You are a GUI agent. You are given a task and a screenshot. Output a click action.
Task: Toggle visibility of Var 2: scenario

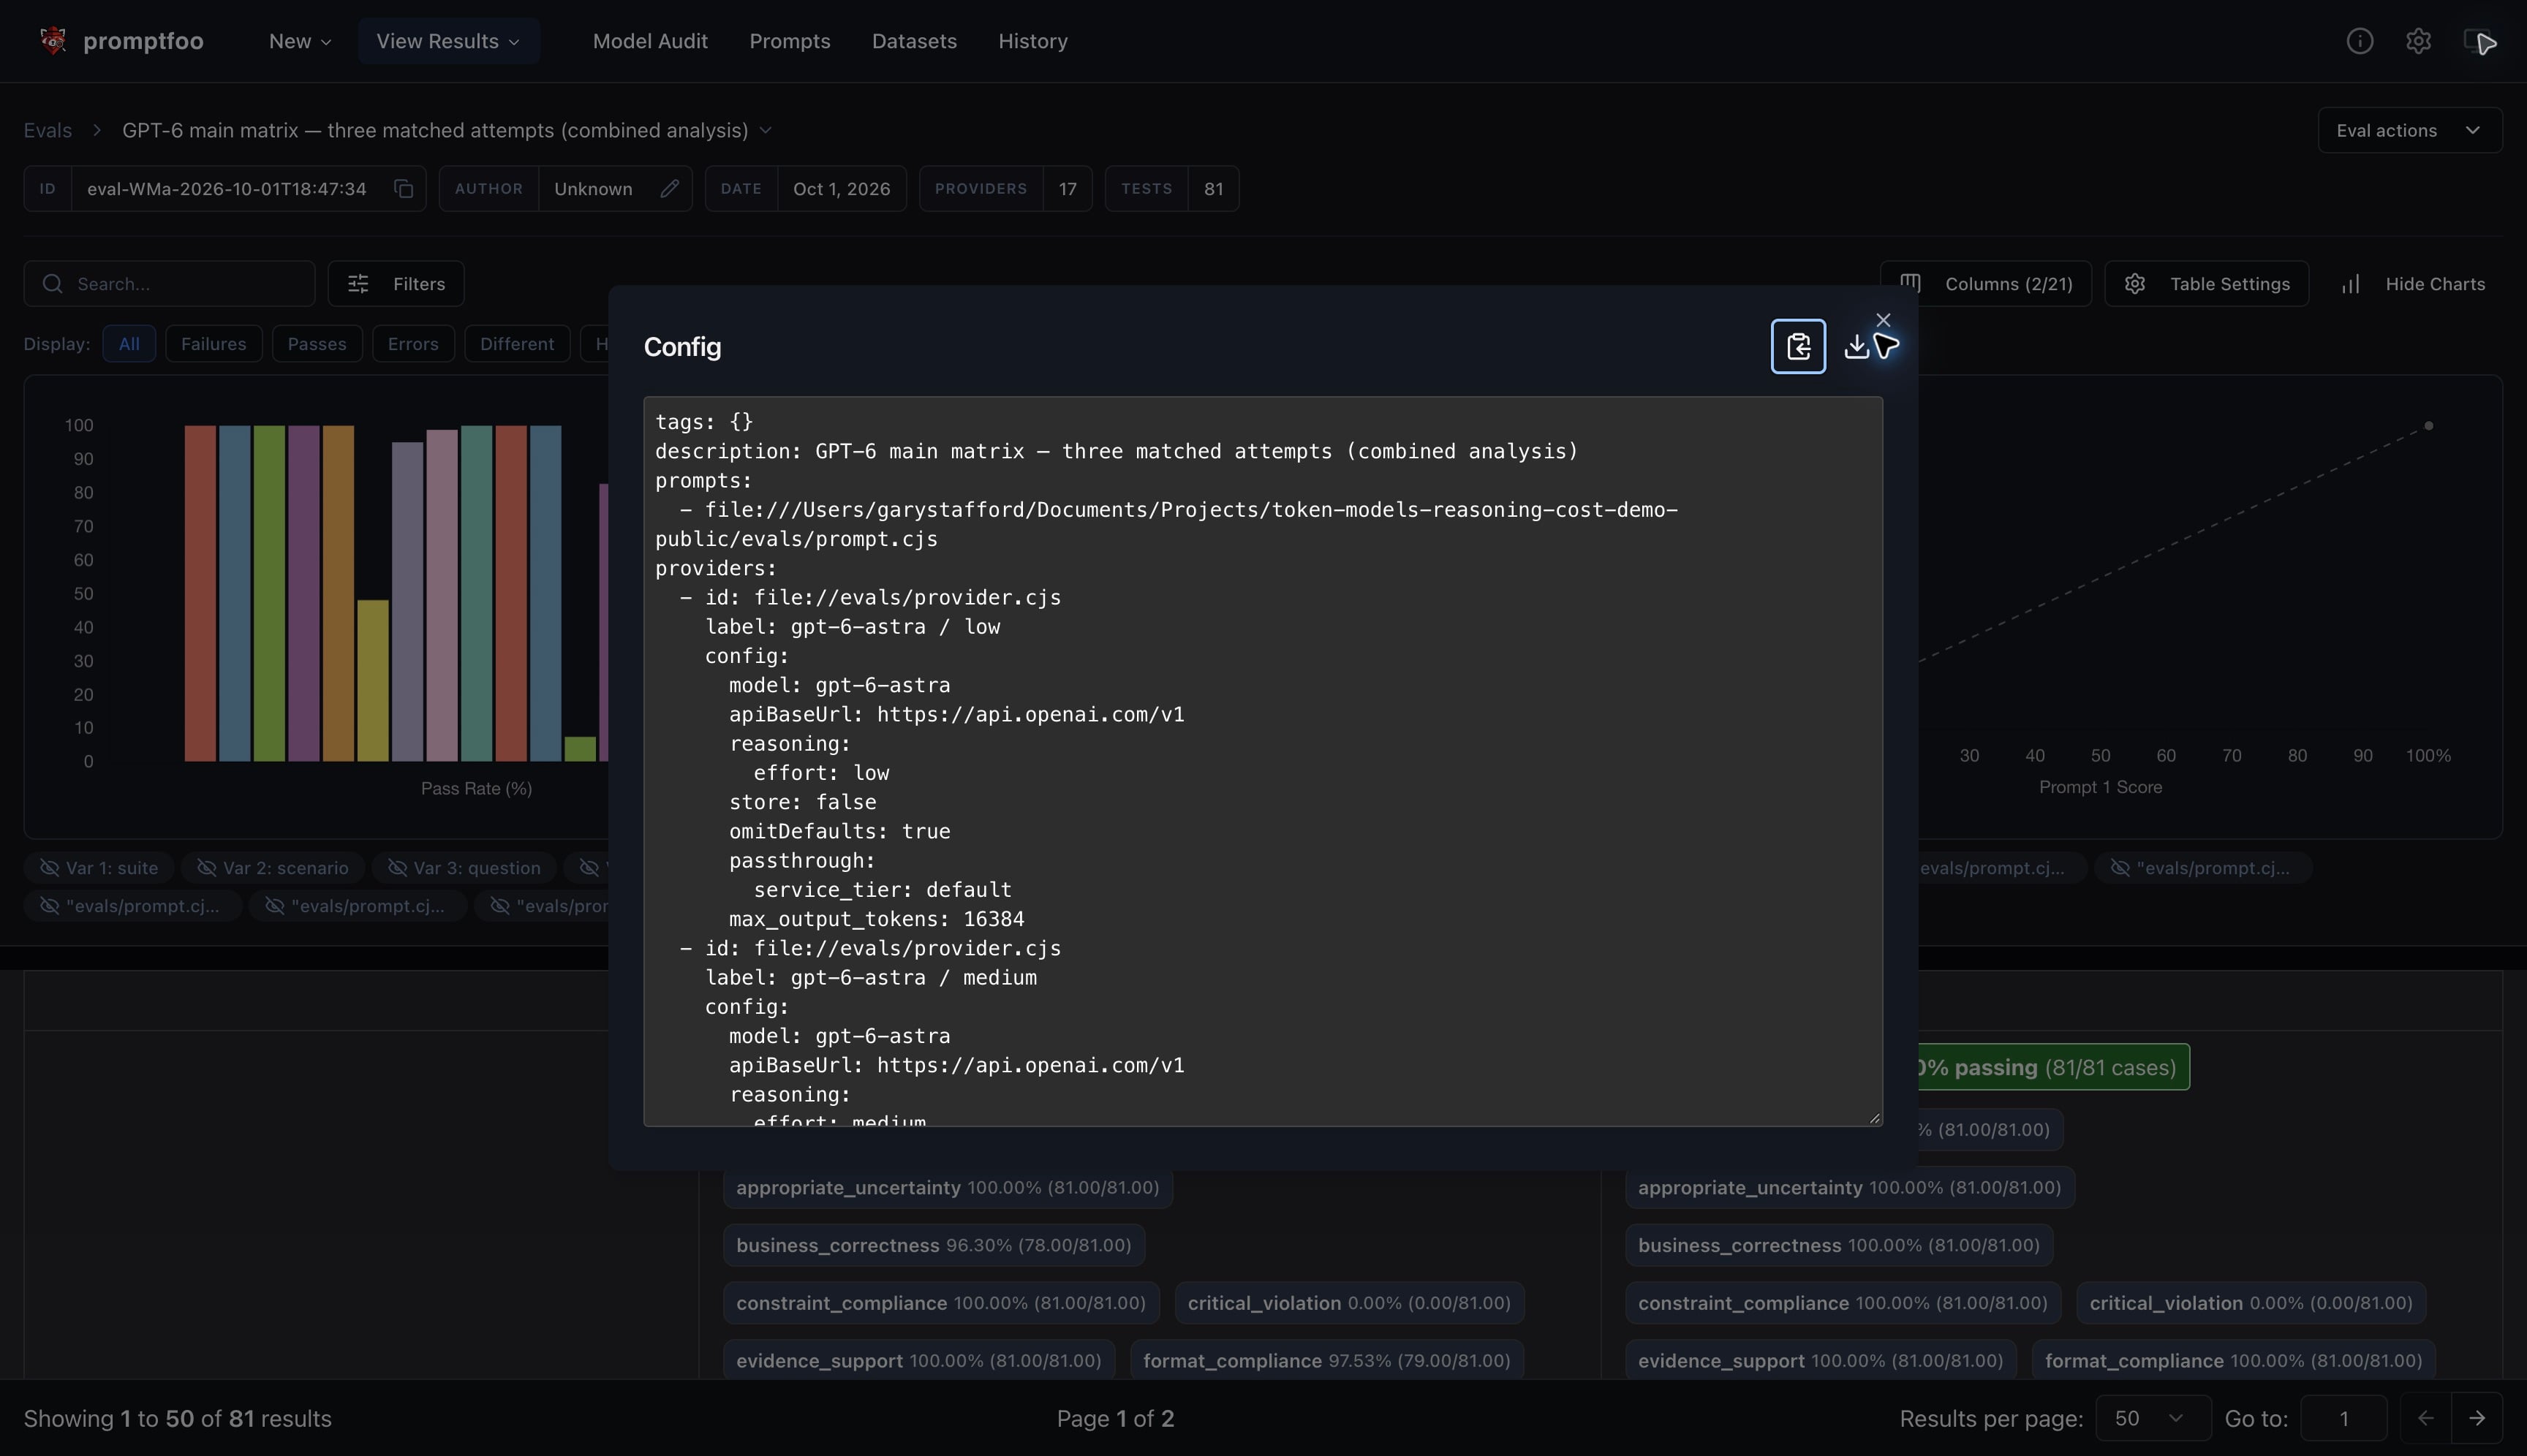click(x=272, y=868)
